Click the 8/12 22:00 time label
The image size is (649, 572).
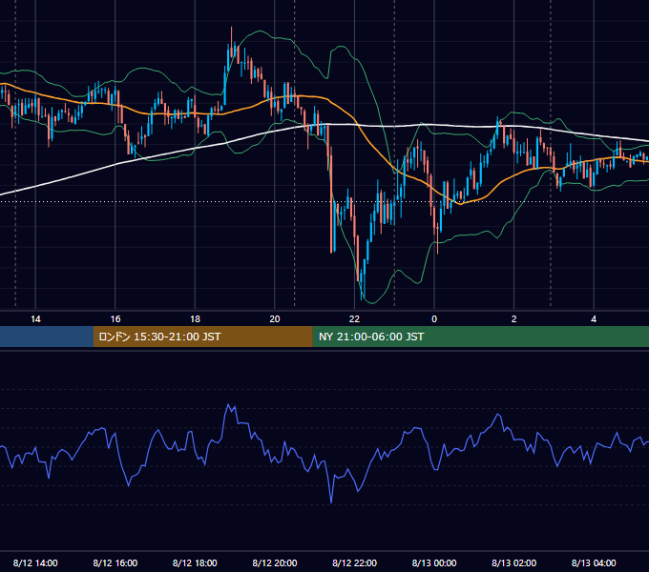click(x=354, y=562)
